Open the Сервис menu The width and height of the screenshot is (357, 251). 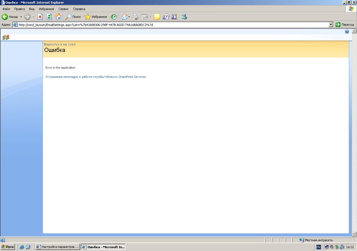64,9
